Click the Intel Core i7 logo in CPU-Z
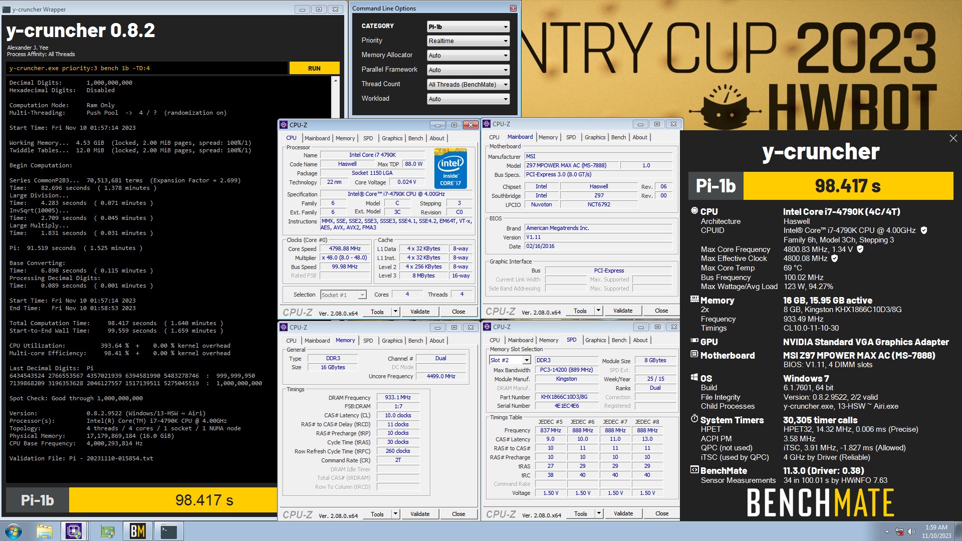The image size is (962, 541). tap(450, 168)
